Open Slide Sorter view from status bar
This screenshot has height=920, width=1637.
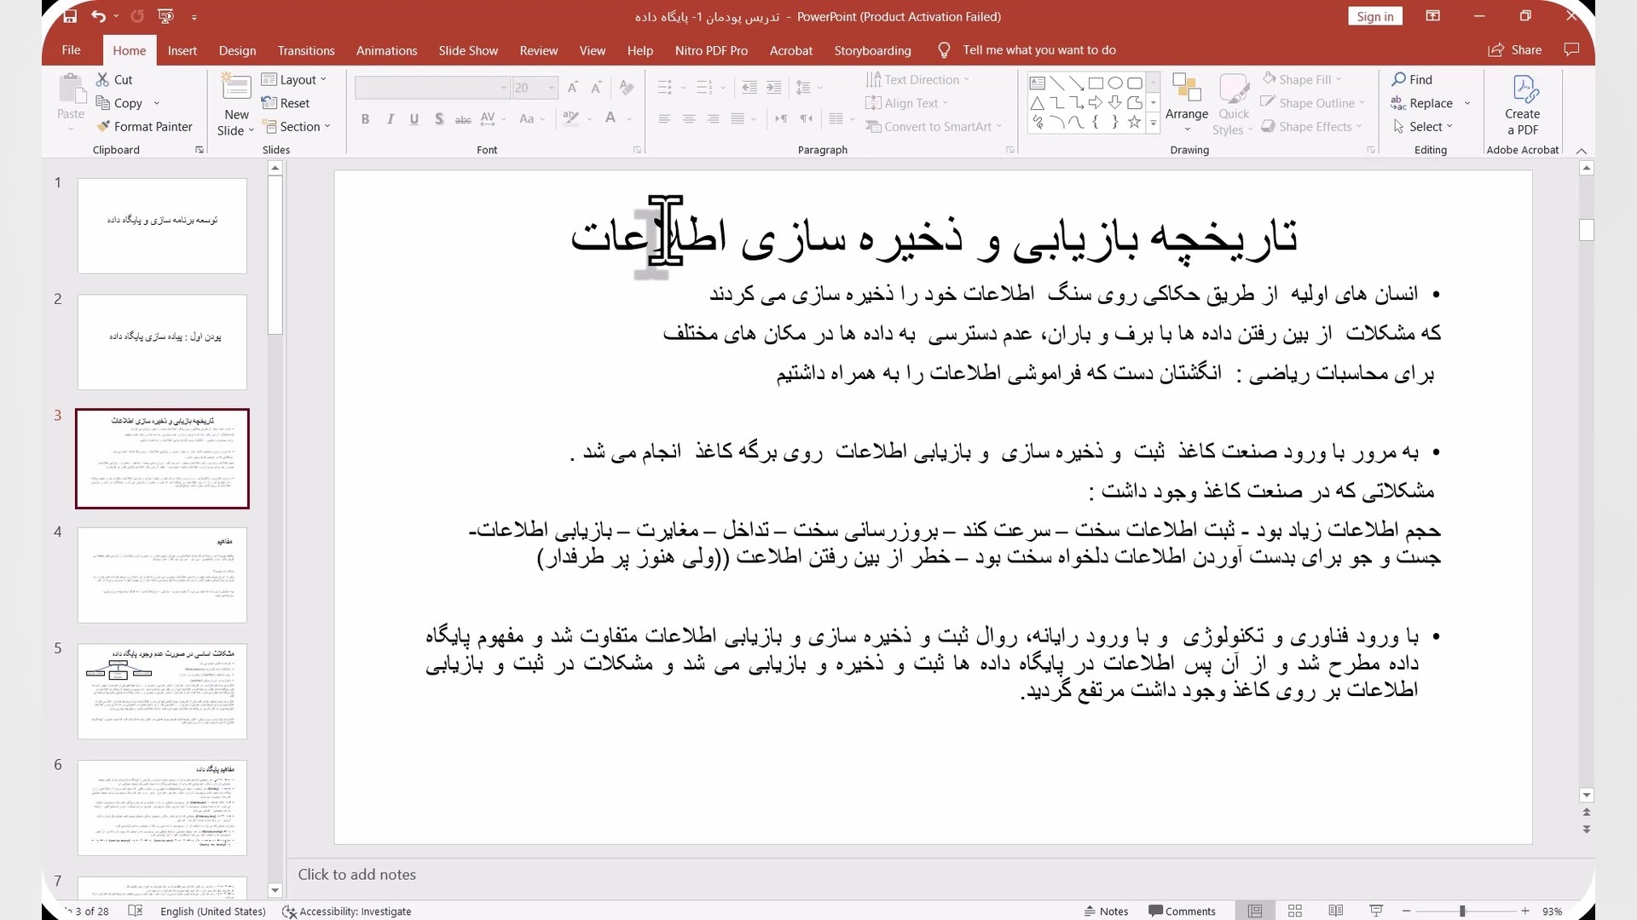(1294, 911)
